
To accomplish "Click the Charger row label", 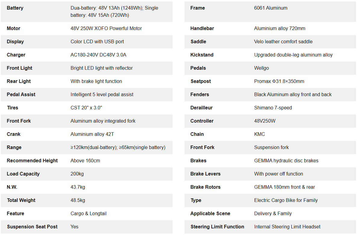I will click(16, 55).
